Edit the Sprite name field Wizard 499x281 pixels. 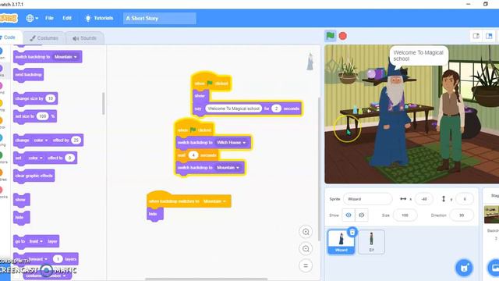[x=367, y=199]
